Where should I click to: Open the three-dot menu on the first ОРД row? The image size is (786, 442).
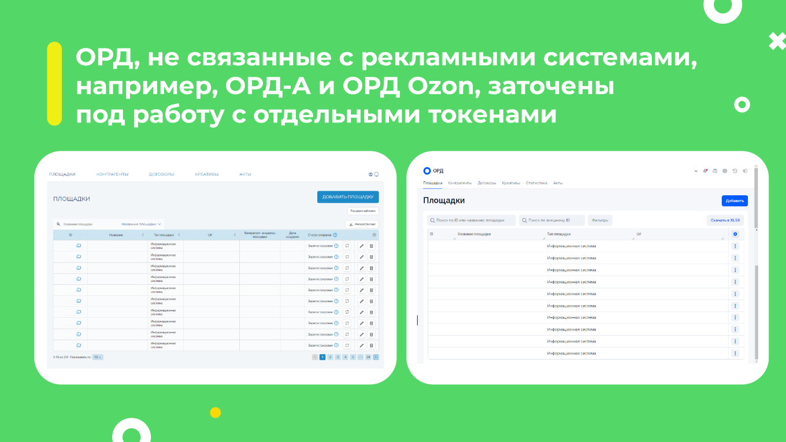point(735,246)
